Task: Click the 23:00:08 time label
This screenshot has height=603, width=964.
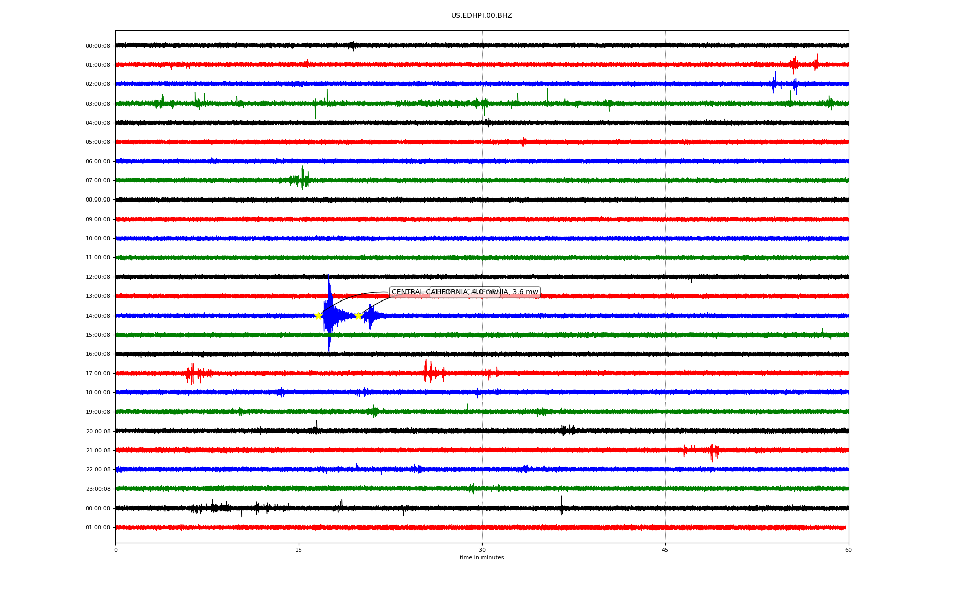Action: (x=98, y=489)
